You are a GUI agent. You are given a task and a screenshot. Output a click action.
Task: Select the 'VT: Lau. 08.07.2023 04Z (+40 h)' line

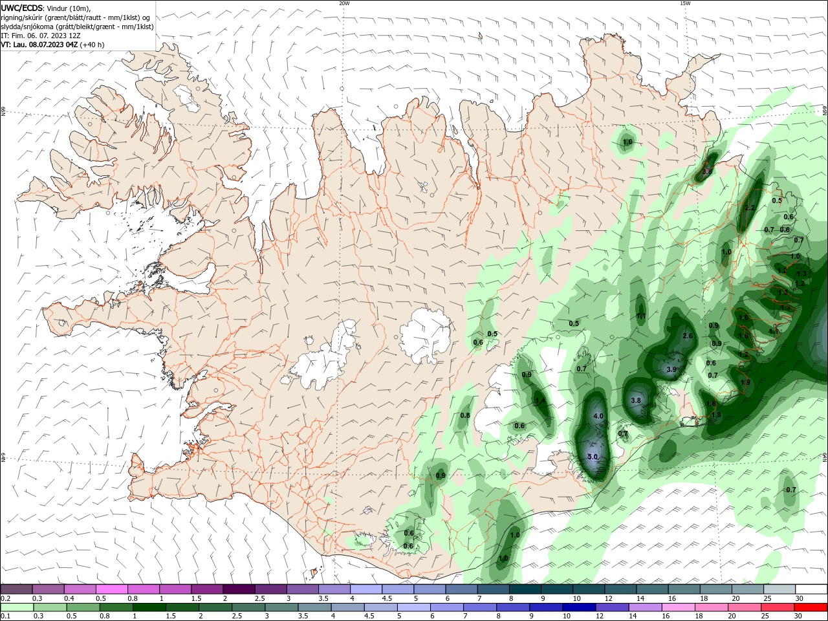[x=52, y=45]
